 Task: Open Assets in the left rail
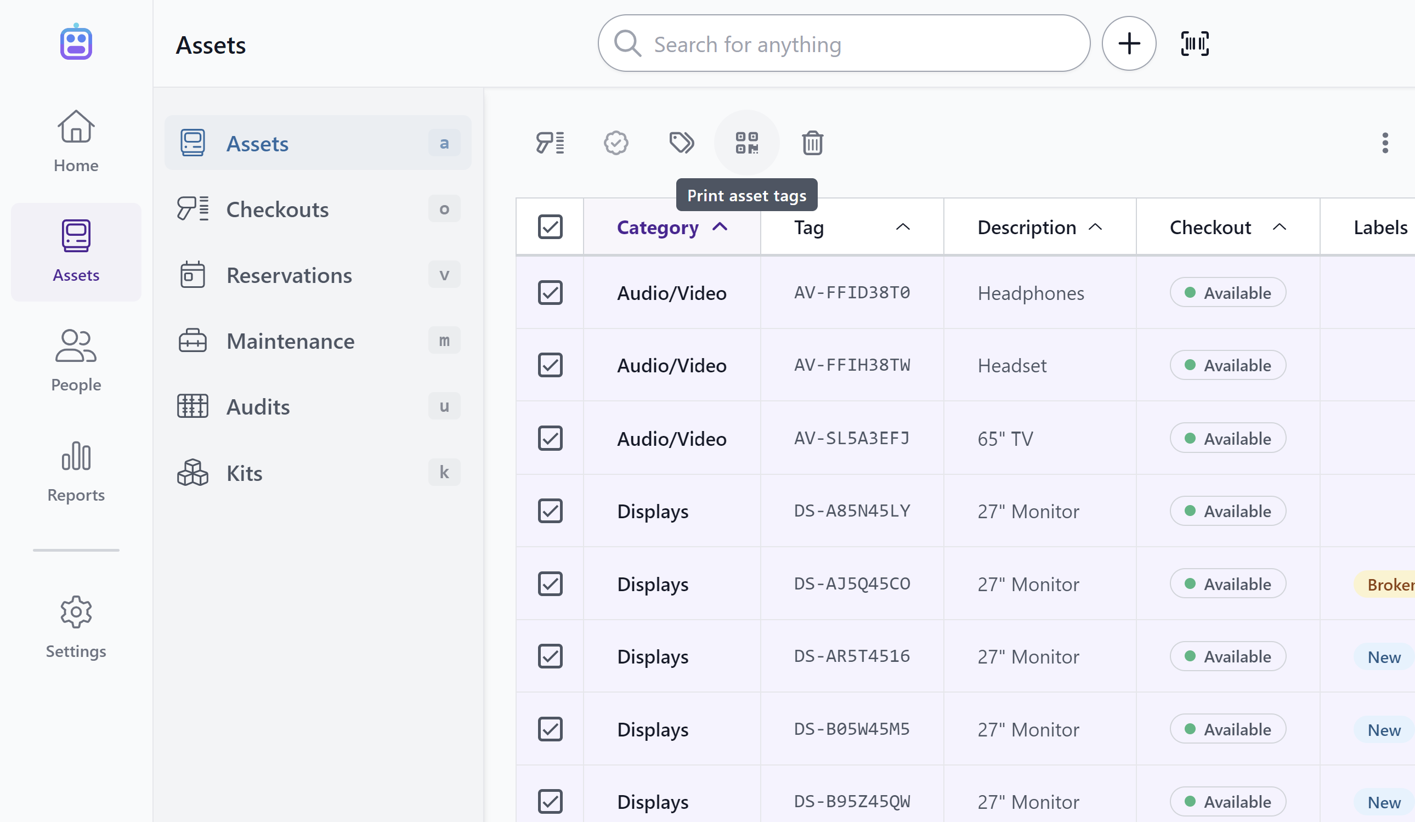coord(76,252)
